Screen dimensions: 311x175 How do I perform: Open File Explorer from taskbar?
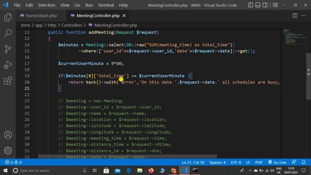(140, 171)
